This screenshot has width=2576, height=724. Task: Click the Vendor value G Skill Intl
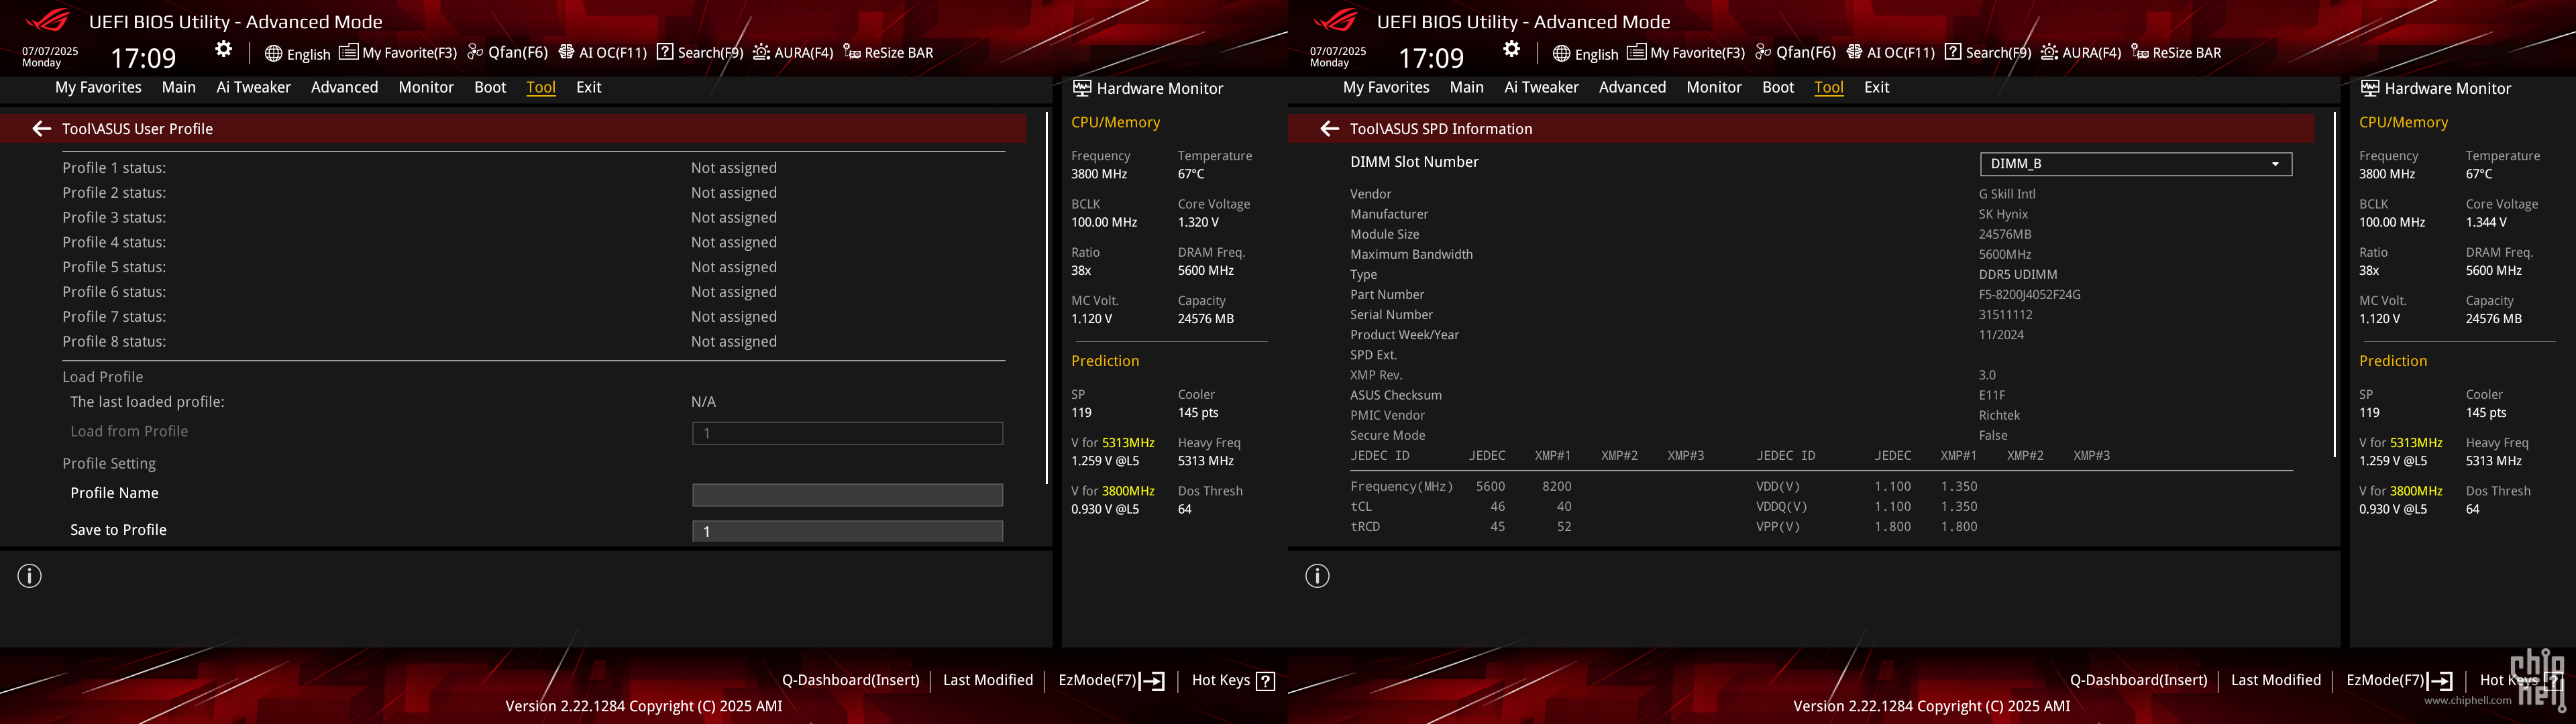2007,195
